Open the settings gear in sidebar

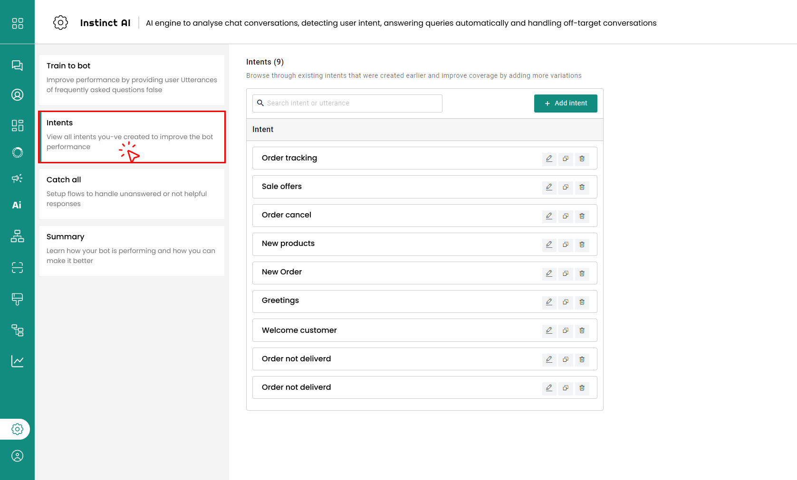17,429
